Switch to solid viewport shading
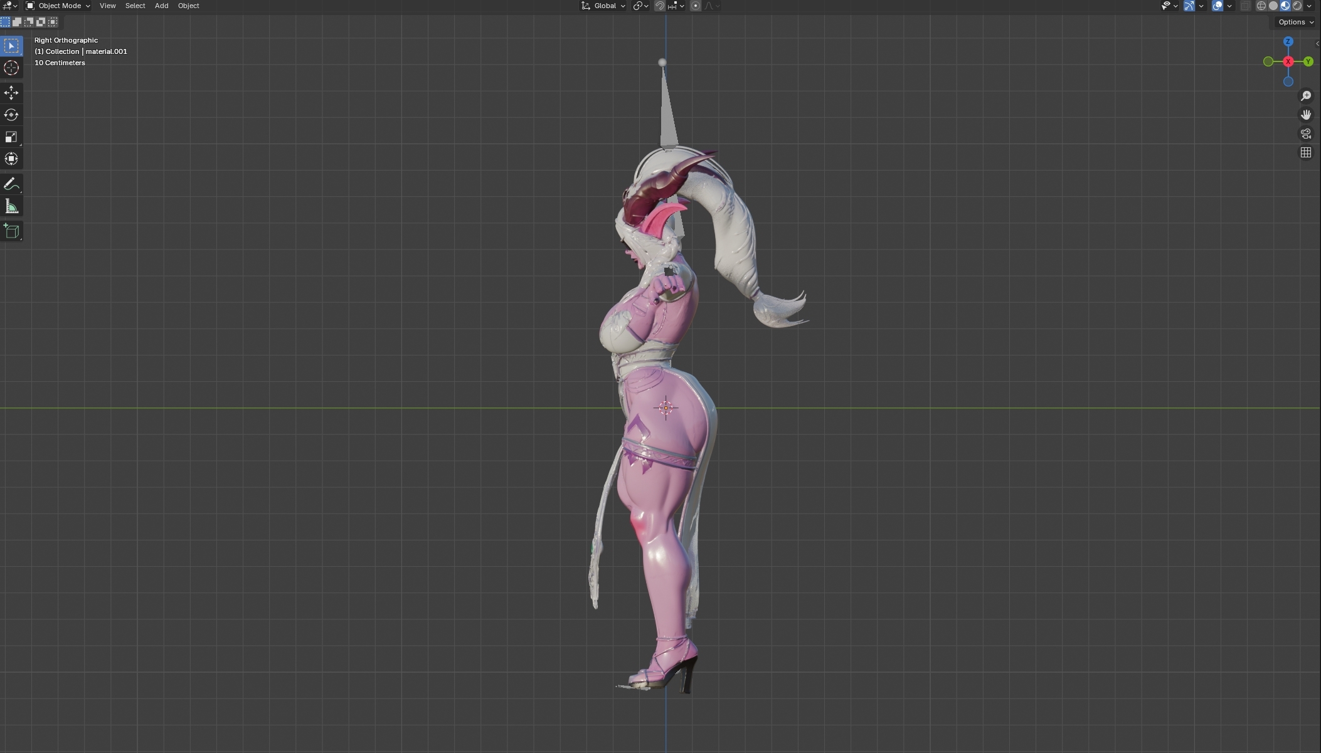The image size is (1321, 753). click(x=1273, y=6)
